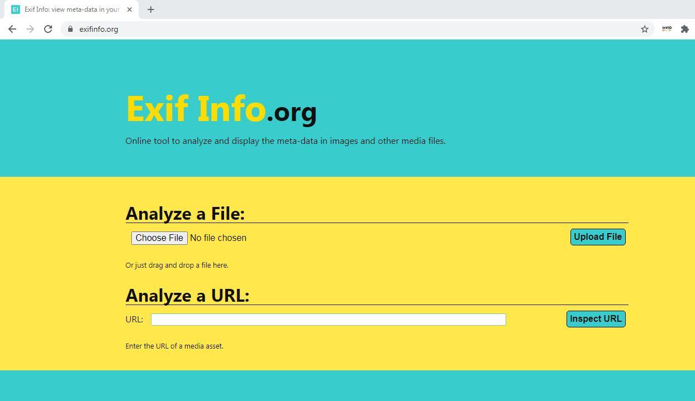Screen dimensions: 695x401
Task: Click 'Or just drag and drop a file here.'
Action: 177,265
